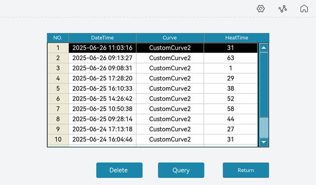Click the scrollbar down arrow
Screen dimensions: 316x185
[x=263, y=142]
